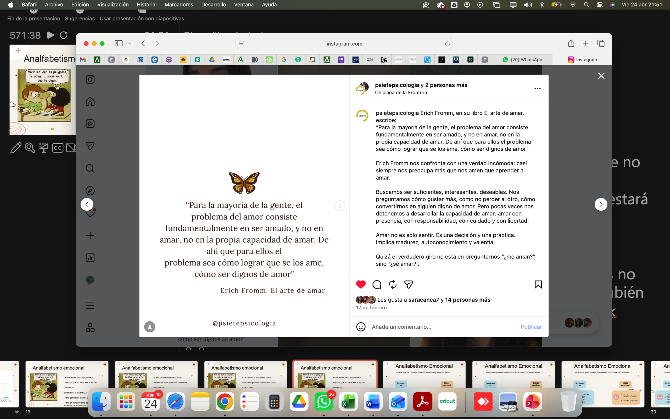The height and width of the screenshot is (419, 670).
Task: Open the psietepsicologia profile link in header
Action: [x=397, y=85]
